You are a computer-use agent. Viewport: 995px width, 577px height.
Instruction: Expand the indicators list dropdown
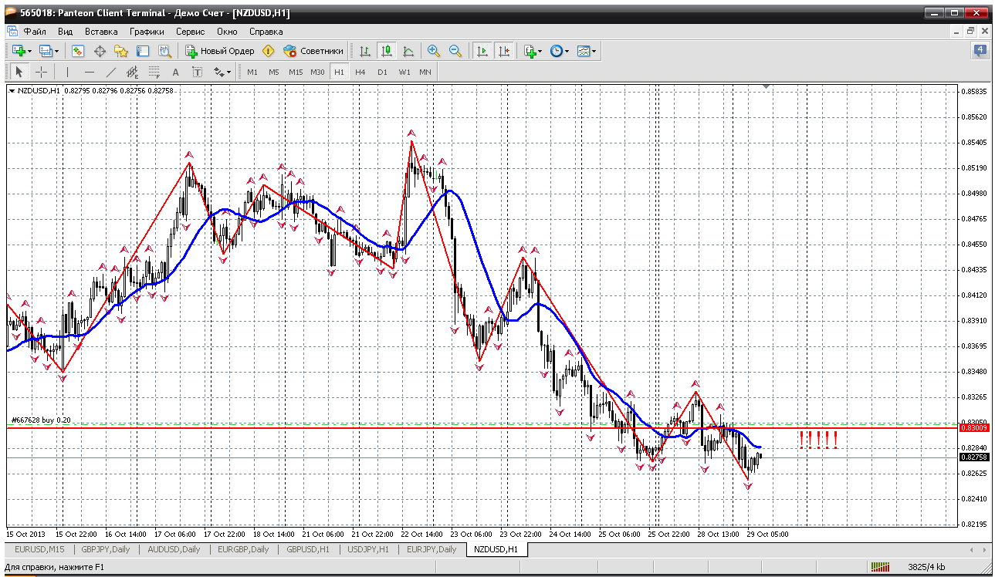[533, 51]
